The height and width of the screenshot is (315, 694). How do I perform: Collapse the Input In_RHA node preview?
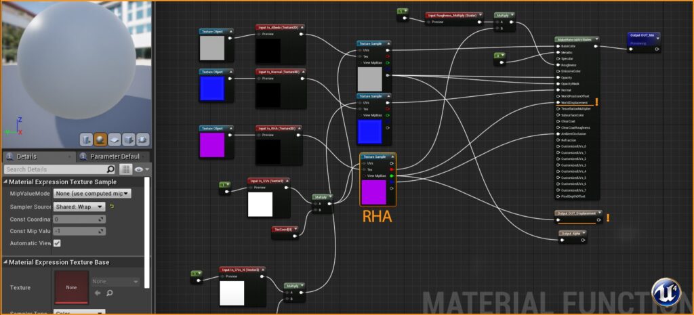tap(298, 128)
